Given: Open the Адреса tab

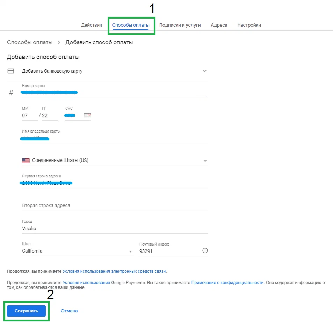Looking at the screenshot, I should [x=219, y=25].
